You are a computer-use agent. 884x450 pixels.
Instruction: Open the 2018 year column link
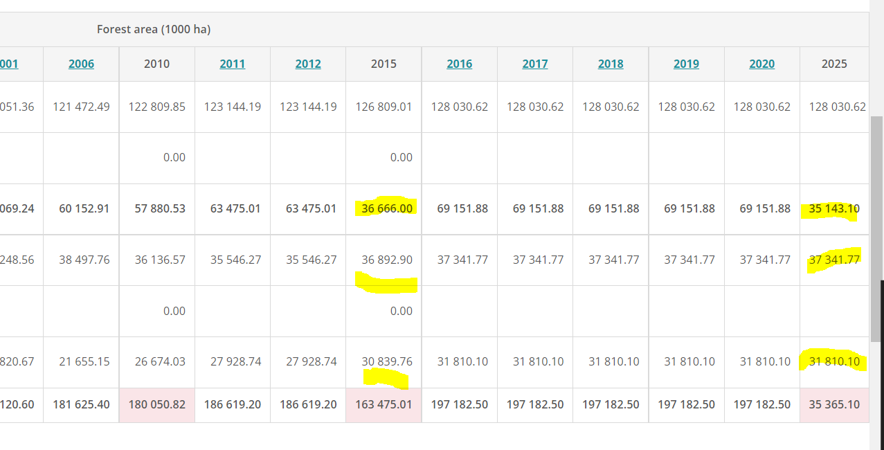pyautogui.click(x=611, y=64)
